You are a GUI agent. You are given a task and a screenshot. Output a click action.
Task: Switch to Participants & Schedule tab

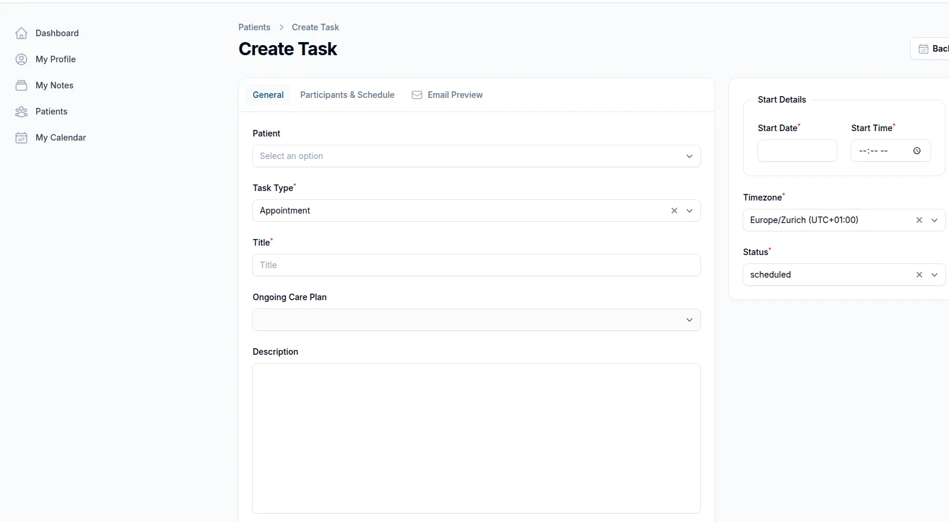click(347, 95)
